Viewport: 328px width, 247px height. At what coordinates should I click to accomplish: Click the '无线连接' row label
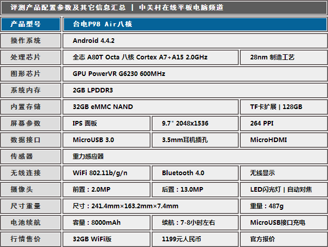tap(31, 174)
